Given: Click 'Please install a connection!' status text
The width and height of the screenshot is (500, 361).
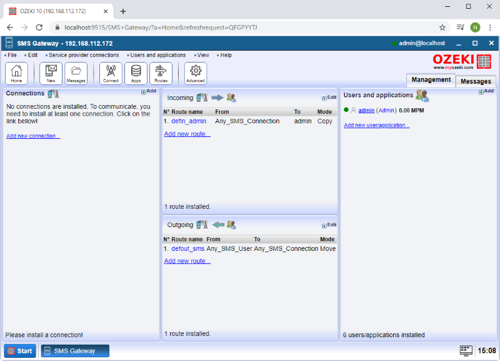Looking at the screenshot, I should pyautogui.click(x=44, y=335).
